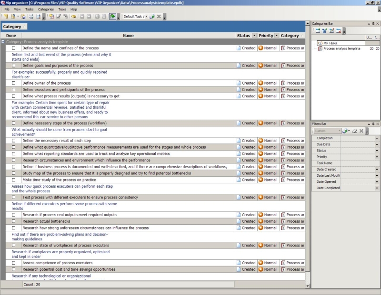
Task: Click the Save database icon with floppy disk
Action: pos(23,17)
